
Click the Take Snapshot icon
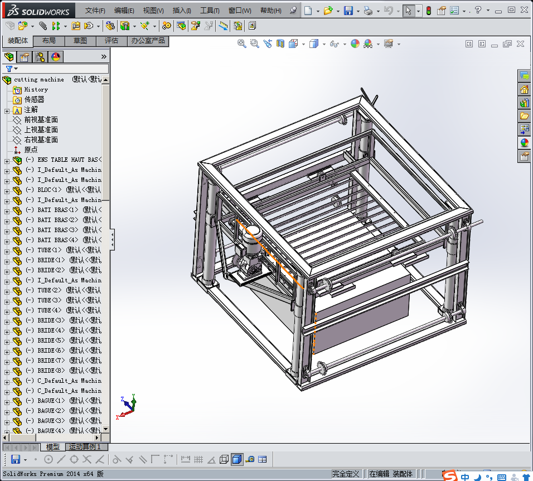[x=252, y=26]
